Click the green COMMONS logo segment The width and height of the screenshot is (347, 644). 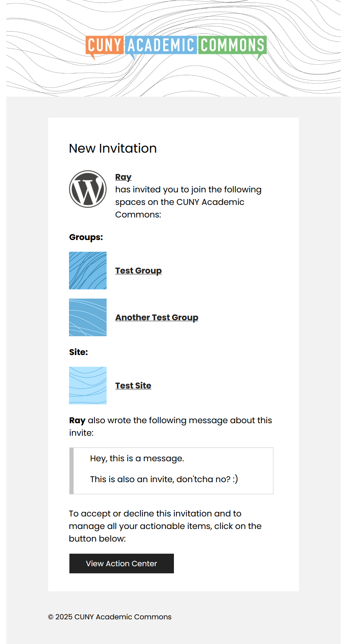(x=232, y=45)
